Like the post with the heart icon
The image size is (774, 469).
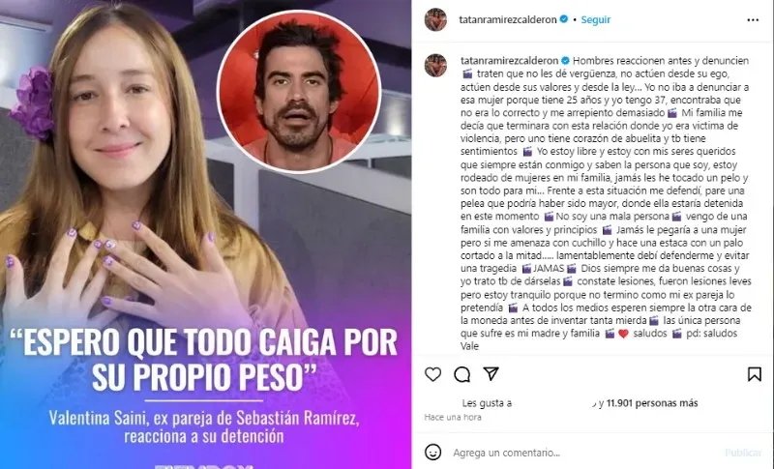click(432, 374)
